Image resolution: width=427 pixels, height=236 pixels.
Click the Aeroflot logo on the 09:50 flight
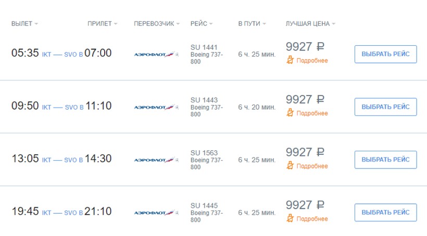pyautogui.click(x=156, y=107)
